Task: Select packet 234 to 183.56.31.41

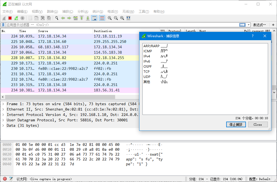Action: 70,90
